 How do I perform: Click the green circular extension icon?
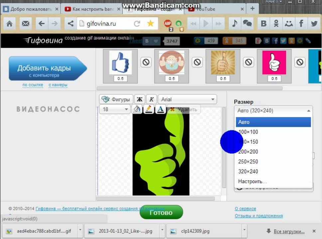pos(179,24)
